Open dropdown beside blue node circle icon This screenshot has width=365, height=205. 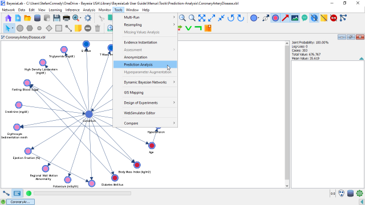pos(258,18)
